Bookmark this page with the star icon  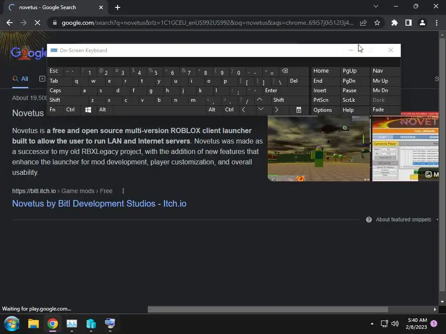pos(377,23)
